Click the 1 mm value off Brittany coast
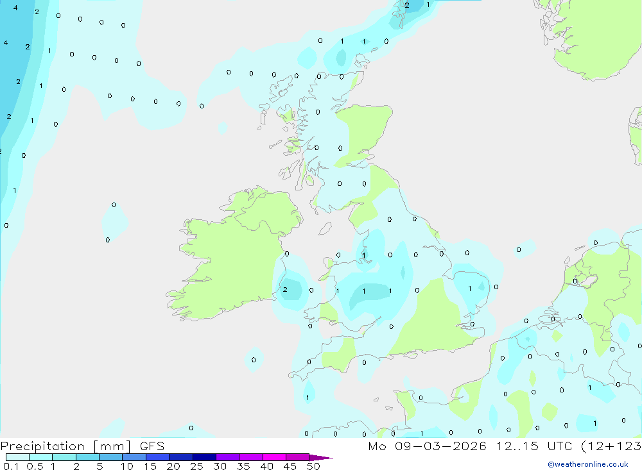Viewport: 642px width, 470px height. click(x=308, y=398)
